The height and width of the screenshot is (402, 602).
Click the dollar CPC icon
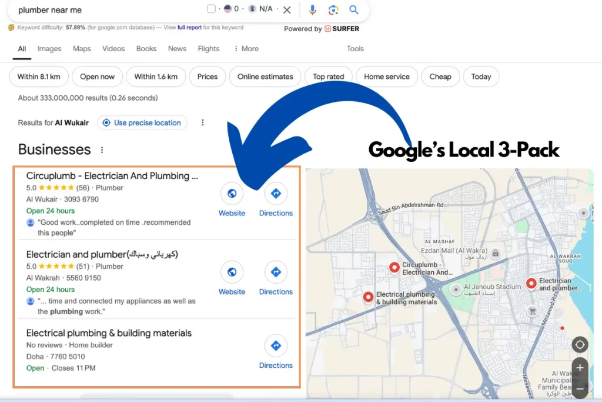(x=252, y=8)
